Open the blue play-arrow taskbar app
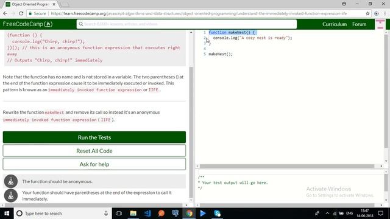The height and width of the screenshot is (219, 390). (203, 214)
